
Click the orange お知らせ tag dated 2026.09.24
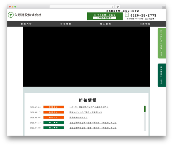pos(54,107)
